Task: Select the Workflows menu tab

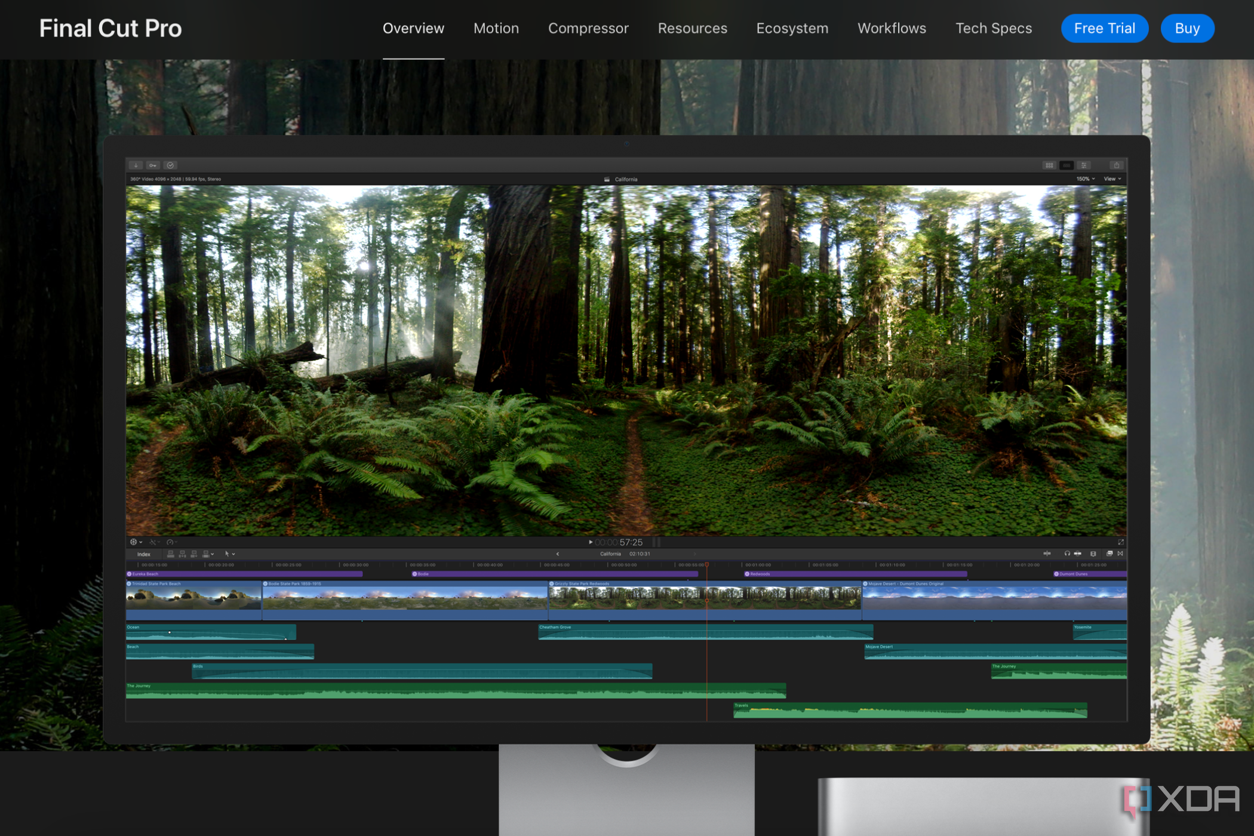Action: point(892,28)
